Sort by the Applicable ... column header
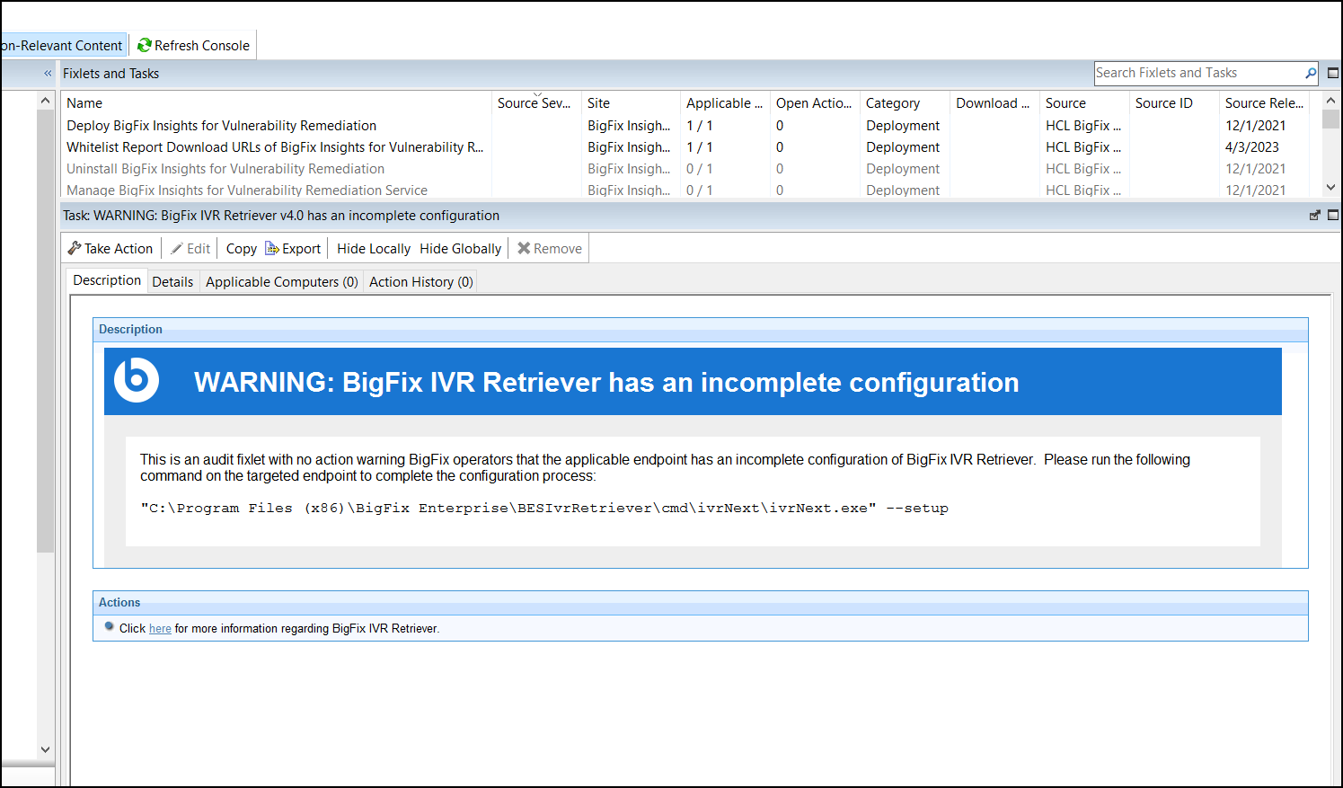Screen dimensions: 1343x788 [x=724, y=103]
